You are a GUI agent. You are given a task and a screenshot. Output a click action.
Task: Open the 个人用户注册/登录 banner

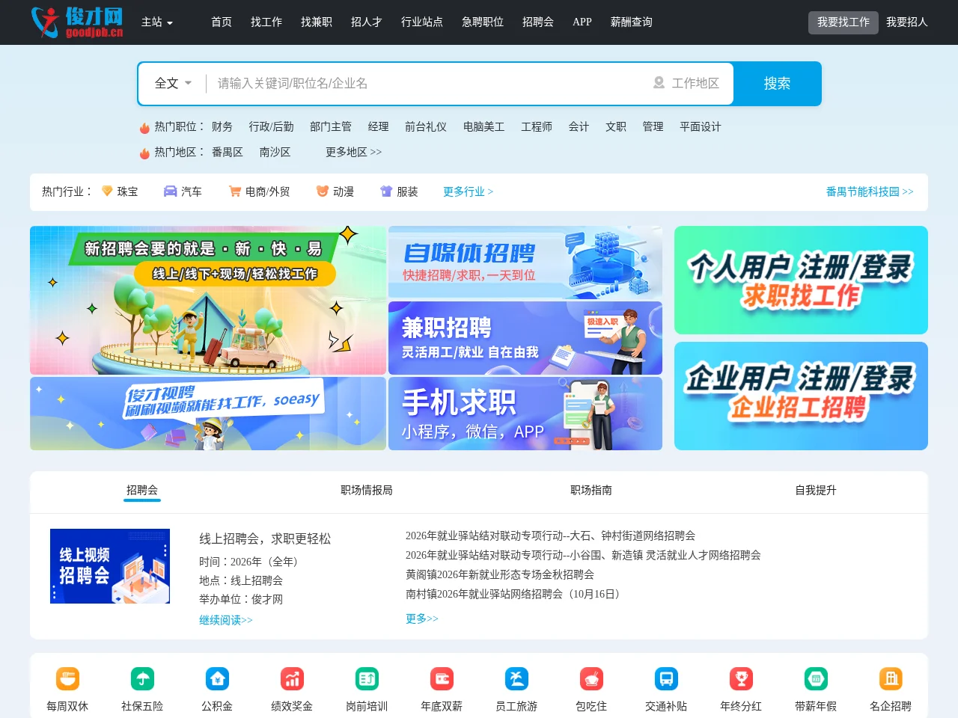tap(801, 280)
